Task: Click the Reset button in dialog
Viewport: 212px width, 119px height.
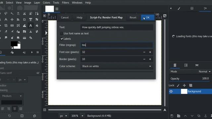Action: (133, 18)
